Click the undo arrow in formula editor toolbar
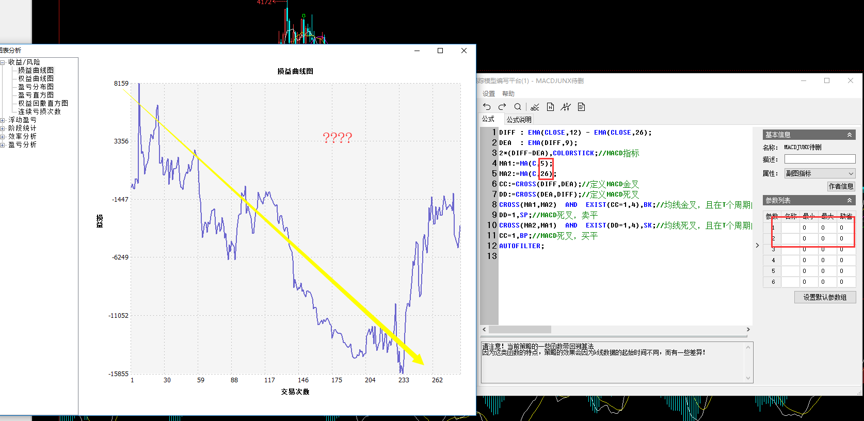This screenshot has width=864, height=421. 487,107
